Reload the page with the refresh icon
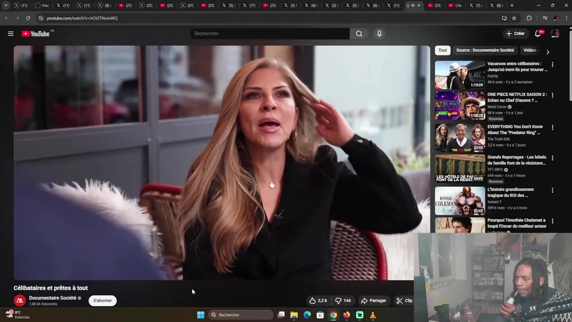Screen dimensions: 572x322 [28, 18]
